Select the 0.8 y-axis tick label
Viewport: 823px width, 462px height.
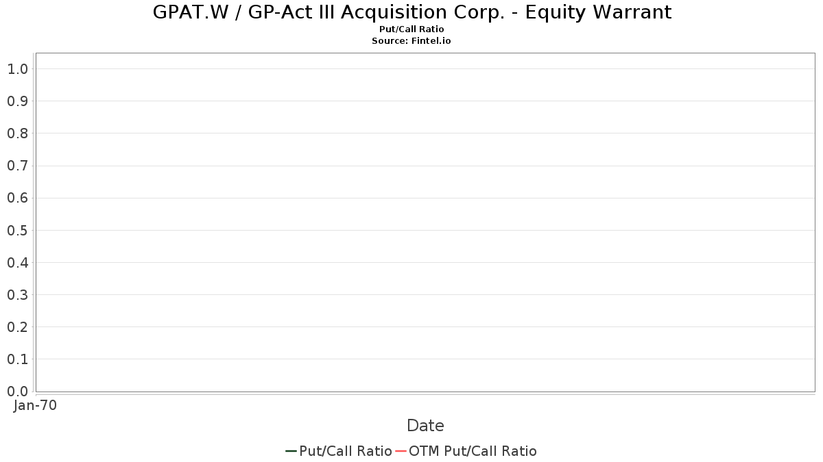click(17, 133)
